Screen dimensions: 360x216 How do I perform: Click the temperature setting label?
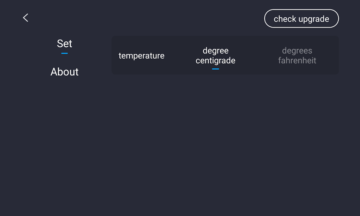point(142,56)
